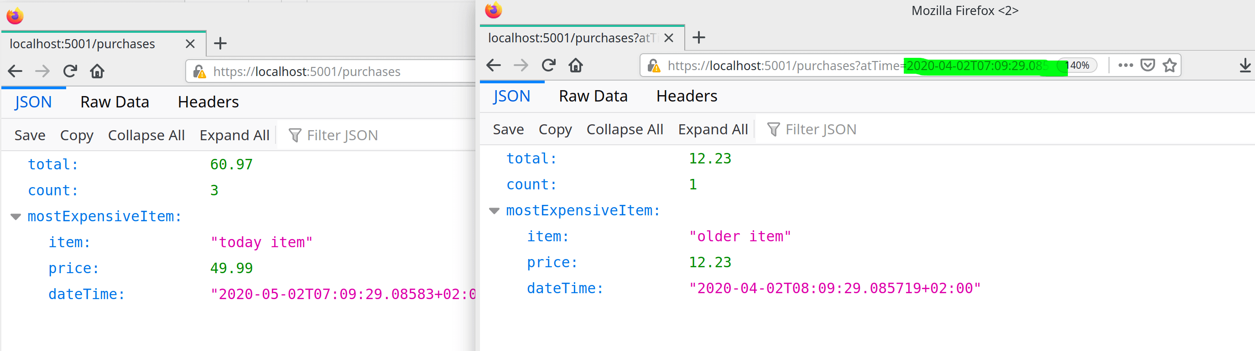Viewport: 1255px width, 351px height.
Task: Click Back arrow in right Firefox window
Action: click(494, 65)
